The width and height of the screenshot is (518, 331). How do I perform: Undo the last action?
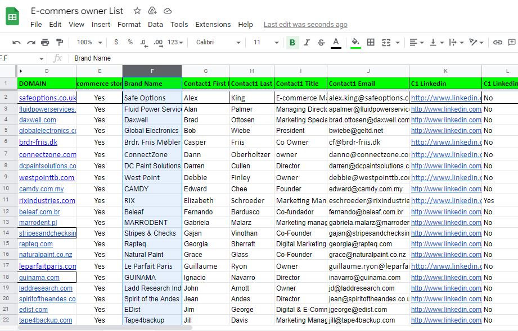point(16,42)
